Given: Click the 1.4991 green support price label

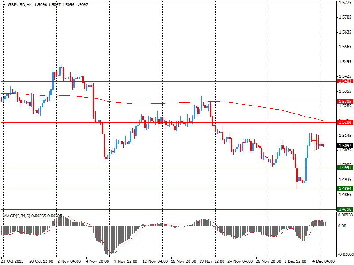Looking at the screenshot, I should [x=345, y=168].
